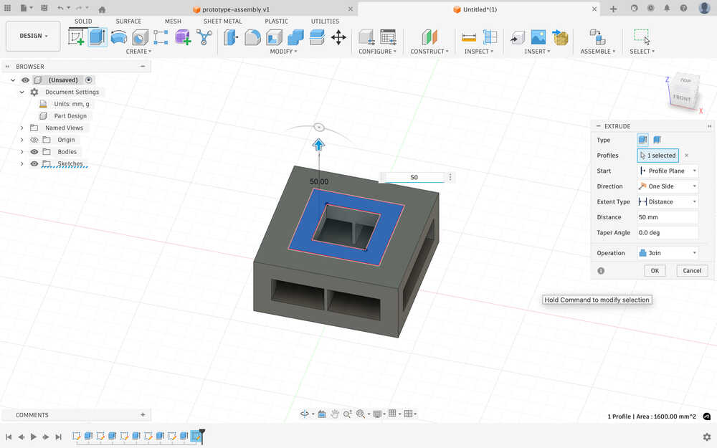This screenshot has width=717, height=448.
Task: Open the parameters table icon in Configure
Action: 388,37
